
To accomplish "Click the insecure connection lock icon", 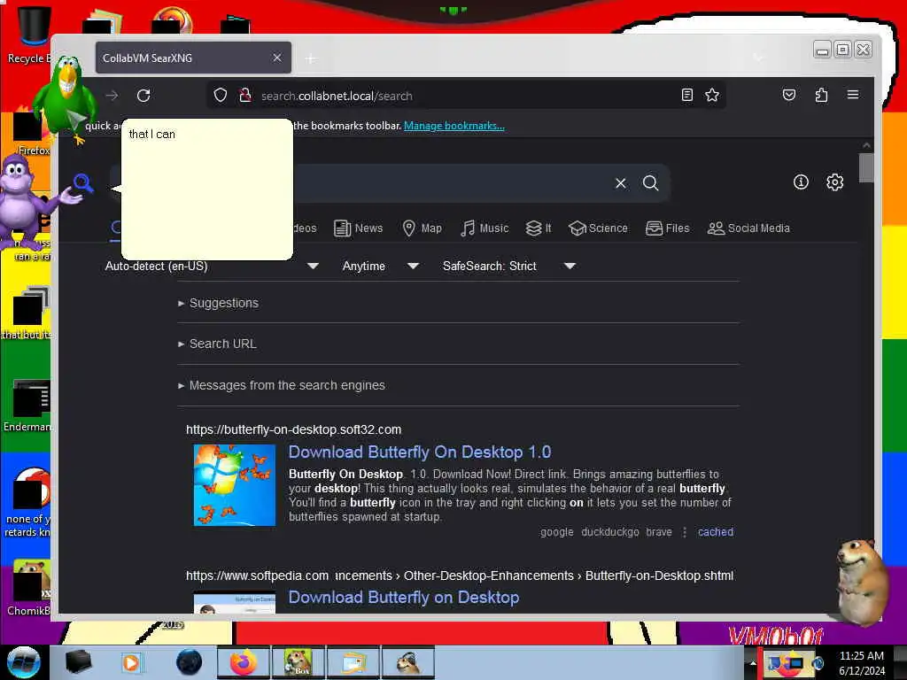I will point(245,96).
